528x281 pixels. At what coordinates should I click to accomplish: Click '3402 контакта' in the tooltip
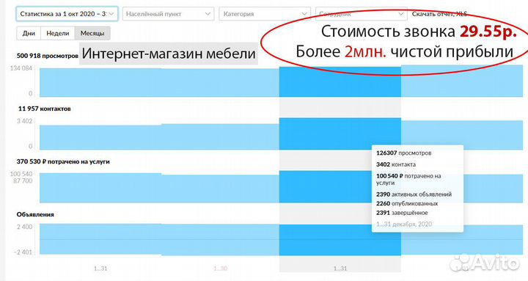click(396, 164)
